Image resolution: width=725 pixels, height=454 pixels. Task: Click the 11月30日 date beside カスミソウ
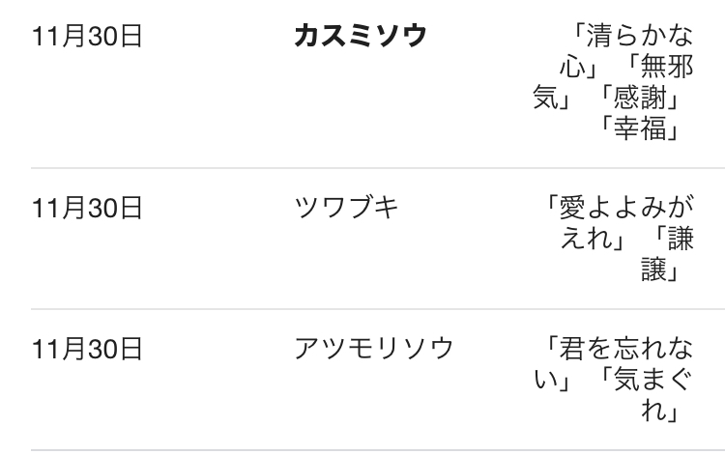87,37
